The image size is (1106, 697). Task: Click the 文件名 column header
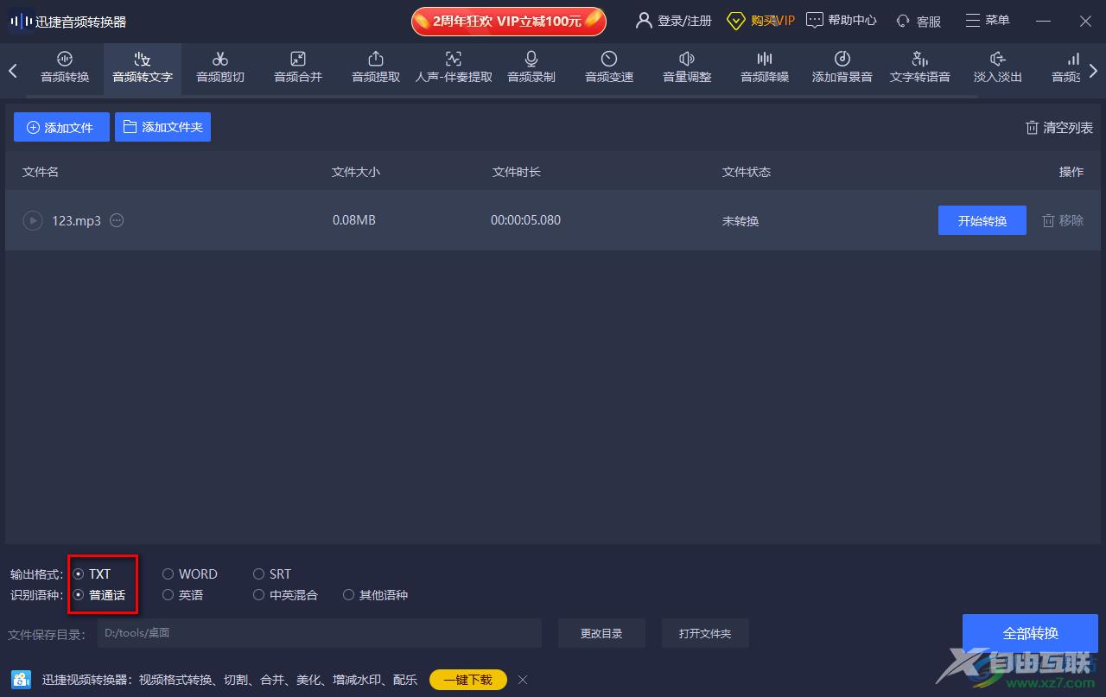[x=41, y=172]
